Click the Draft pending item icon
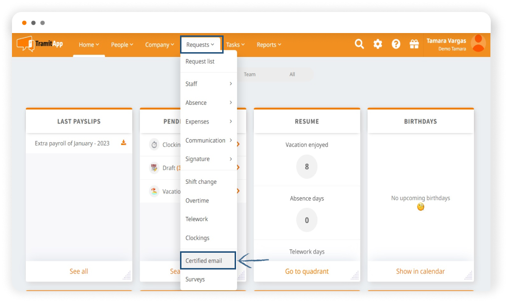 click(x=154, y=168)
